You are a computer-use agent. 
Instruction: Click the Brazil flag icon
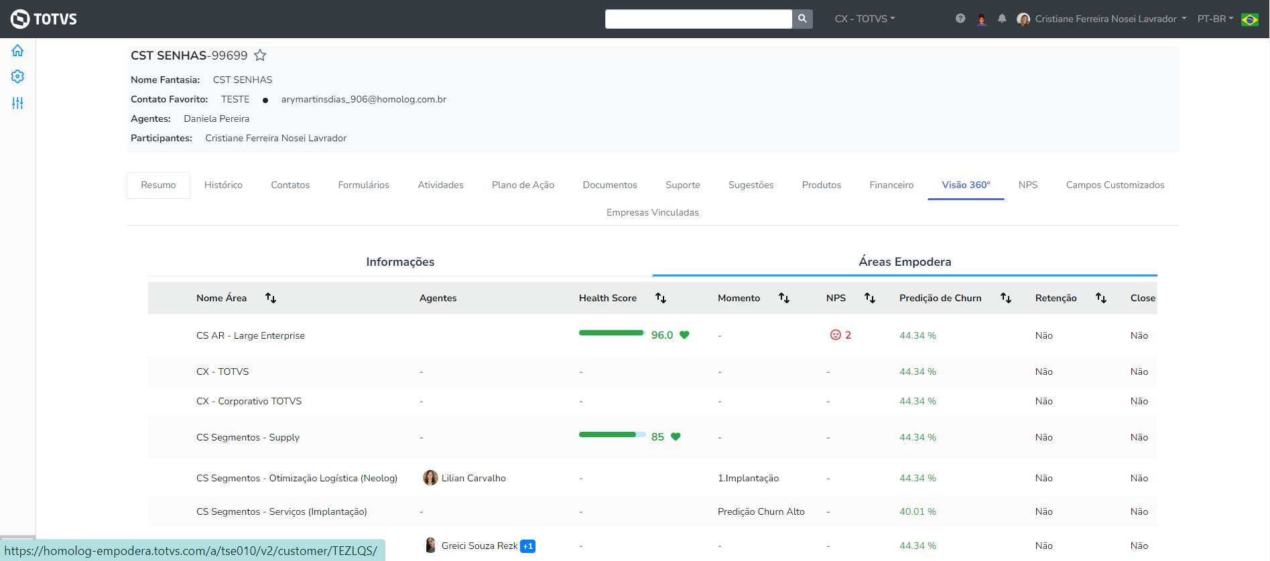(x=1249, y=19)
